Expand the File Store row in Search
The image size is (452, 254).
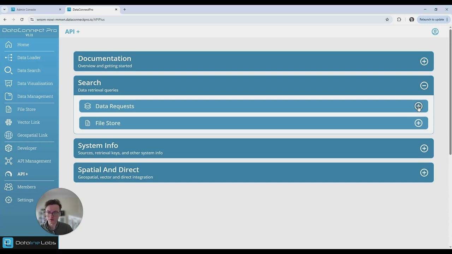tap(418, 123)
